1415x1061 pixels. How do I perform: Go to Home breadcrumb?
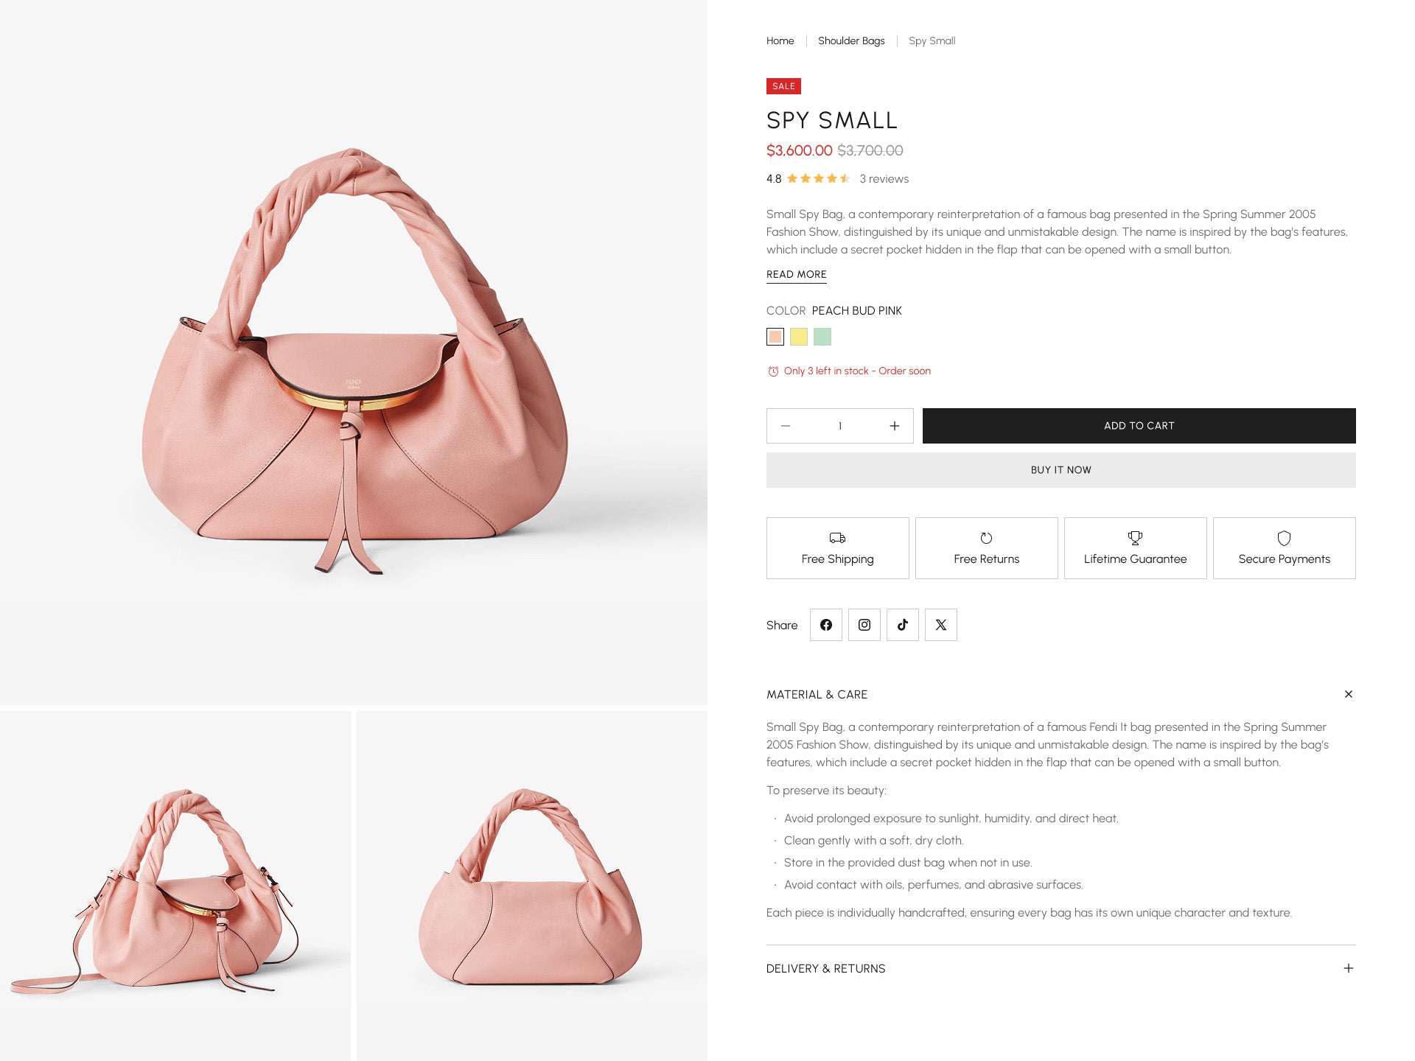click(x=780, y=41)
